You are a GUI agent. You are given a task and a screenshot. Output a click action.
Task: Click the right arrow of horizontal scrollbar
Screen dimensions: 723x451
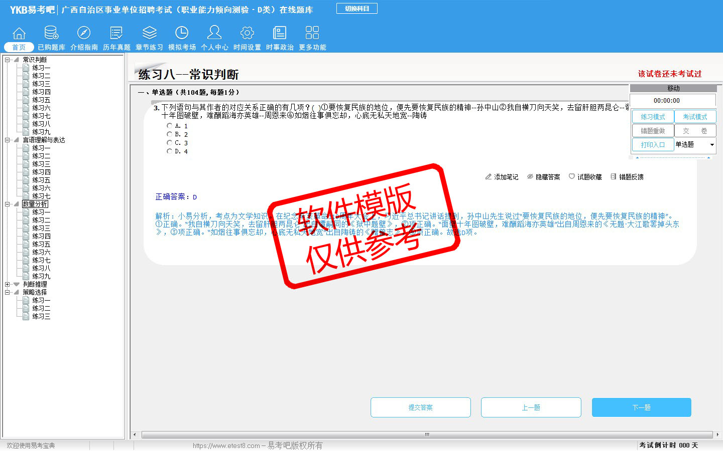[717, 434]
